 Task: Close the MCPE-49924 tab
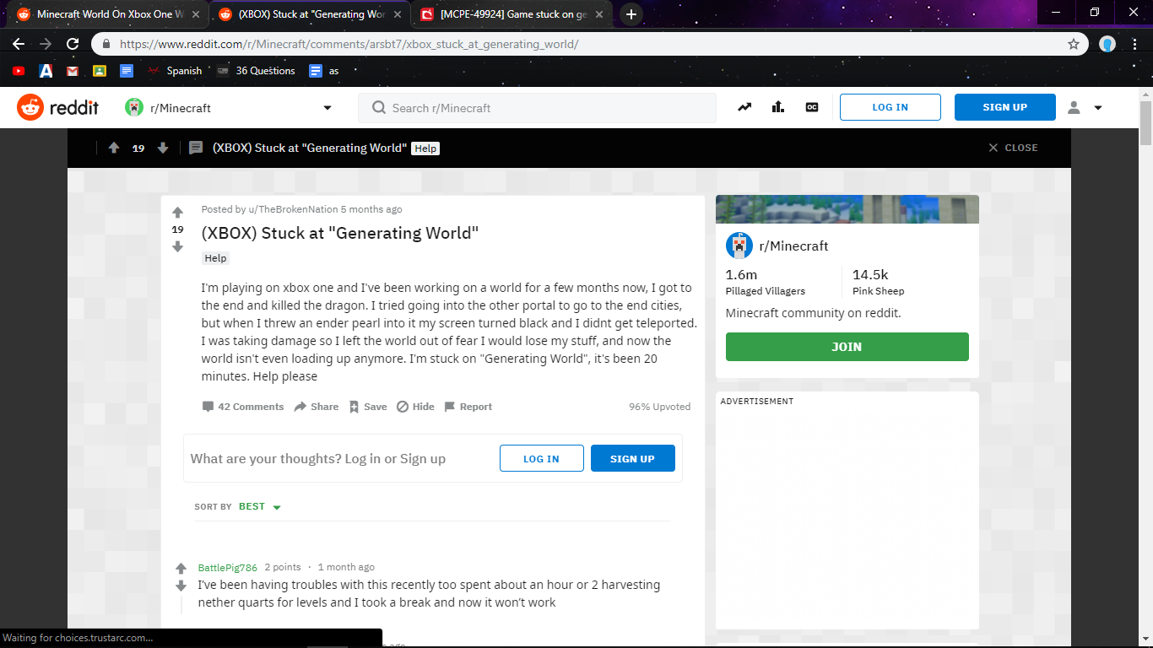point(598,14)
